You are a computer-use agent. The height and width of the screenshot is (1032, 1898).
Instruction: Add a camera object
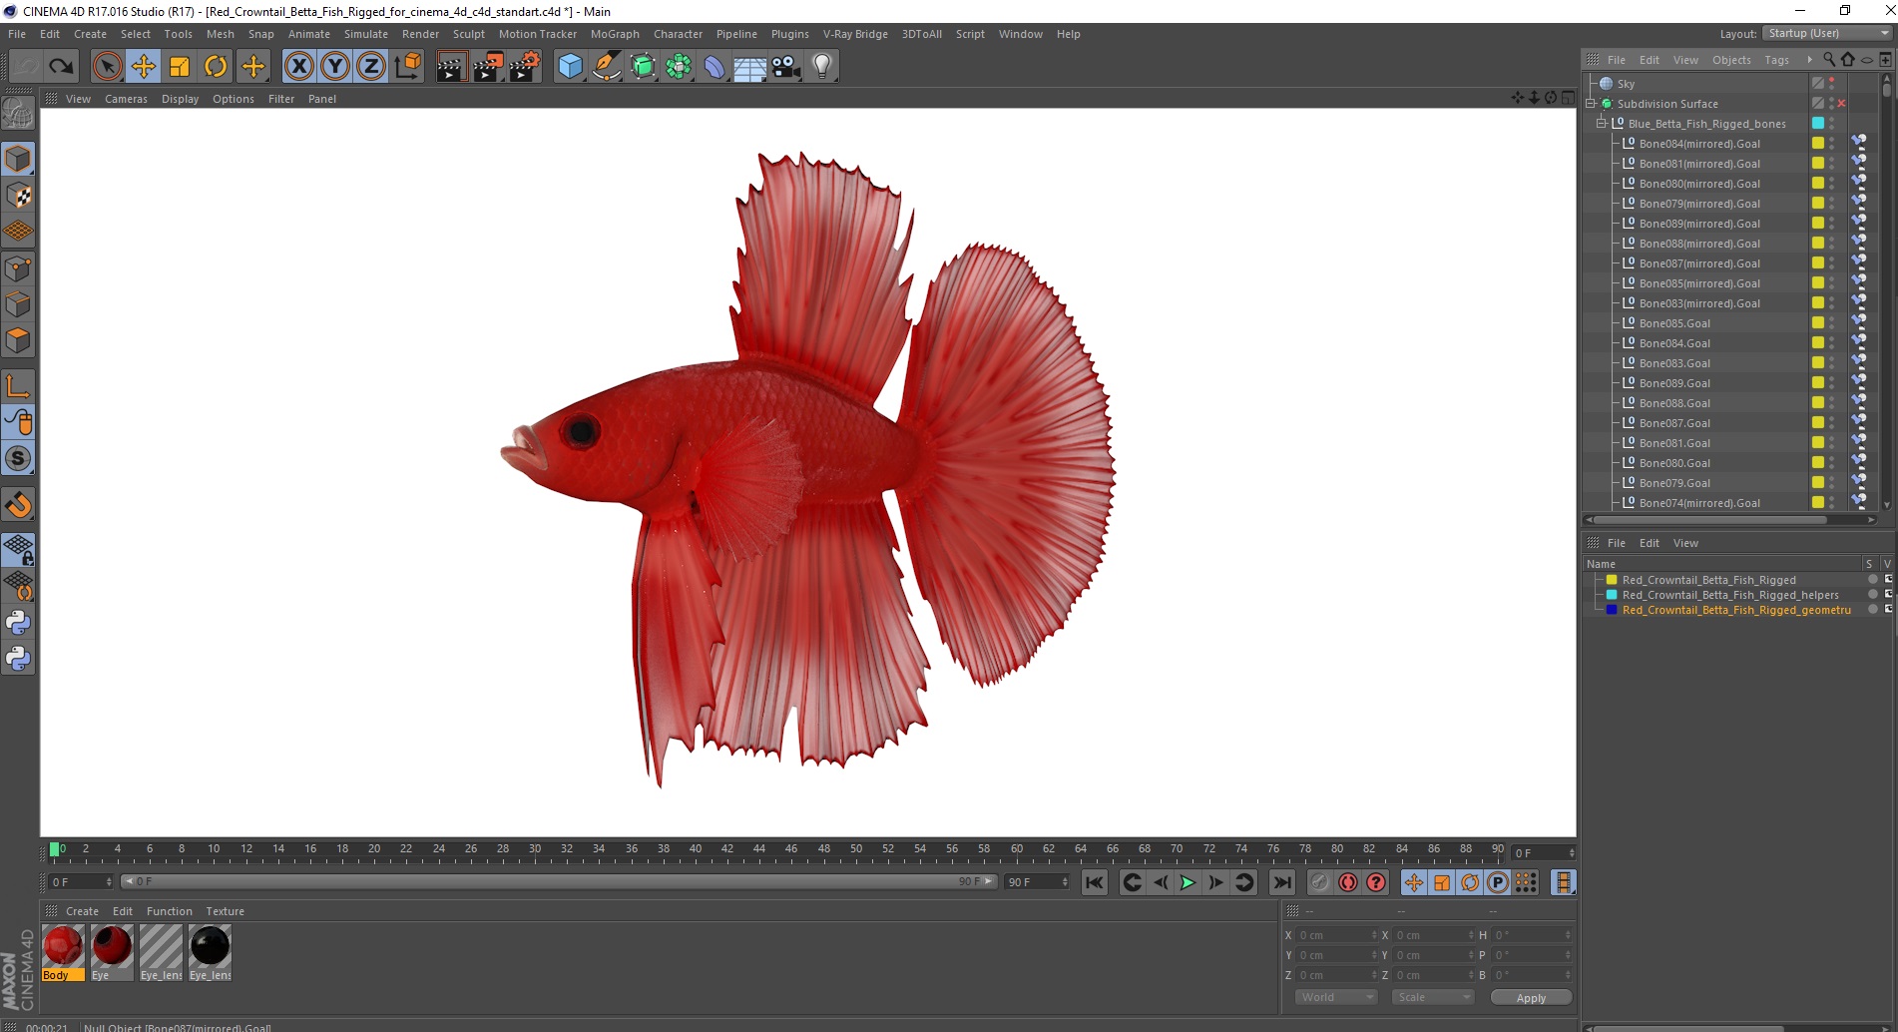[786, 67]
